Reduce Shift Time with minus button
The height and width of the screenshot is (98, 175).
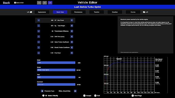coord(39,37)
